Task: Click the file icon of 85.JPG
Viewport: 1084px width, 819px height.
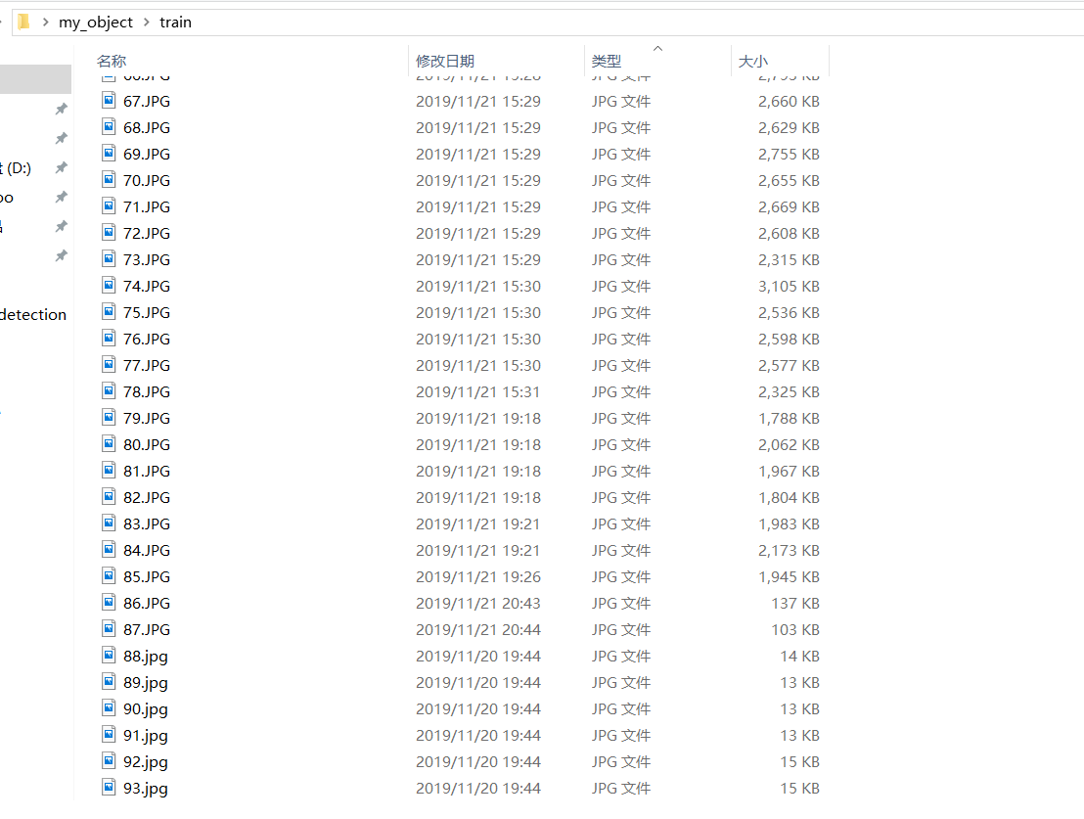Action: [x=109, y=576]
